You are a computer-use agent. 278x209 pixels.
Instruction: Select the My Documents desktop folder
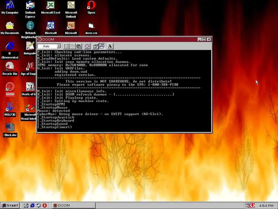pyautogui.click(x=10, y=28)
